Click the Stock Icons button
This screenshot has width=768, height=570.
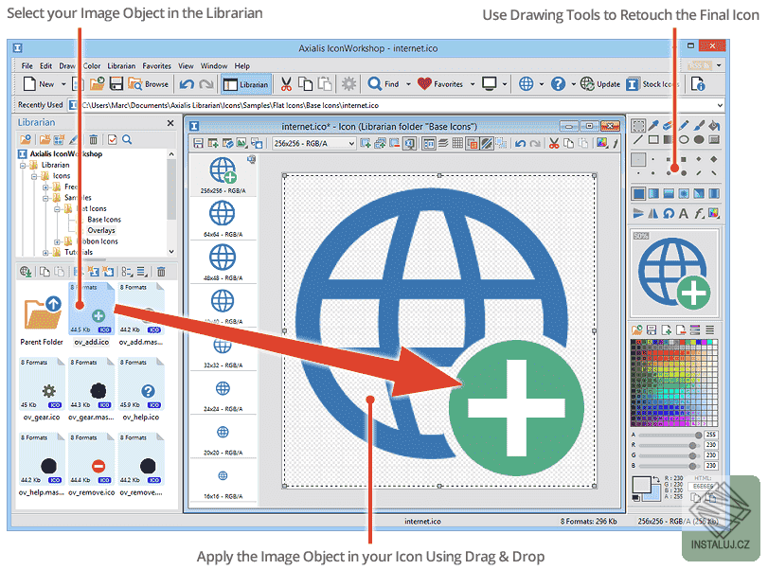[652, 84]
